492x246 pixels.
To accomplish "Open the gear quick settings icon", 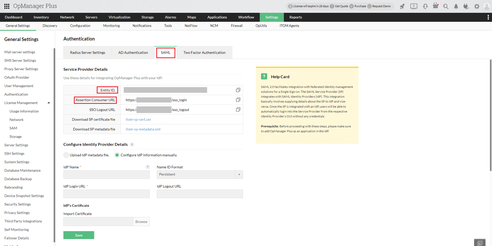I will click(477, 6).
